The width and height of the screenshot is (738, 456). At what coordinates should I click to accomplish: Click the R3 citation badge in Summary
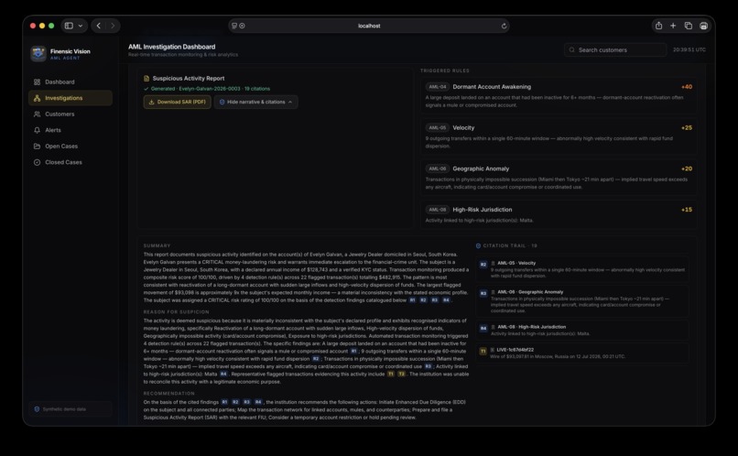pos(435,300)
